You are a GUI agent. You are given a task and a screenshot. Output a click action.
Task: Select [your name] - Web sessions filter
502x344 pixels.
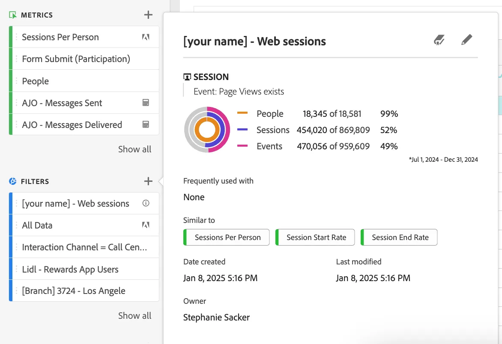coord(84,203)
